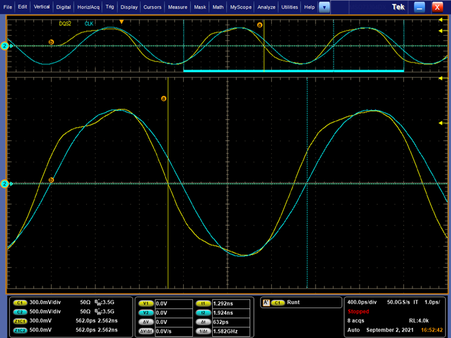Select the Z1C2 zoom readout badge
This screenshot has width=451, height=338.
20,329
